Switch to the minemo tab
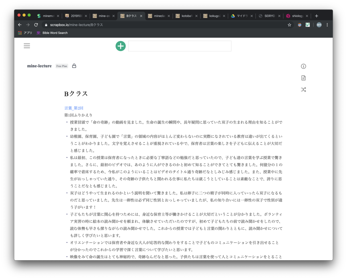Viewport: 347px width, 279px height. [48, 16]
